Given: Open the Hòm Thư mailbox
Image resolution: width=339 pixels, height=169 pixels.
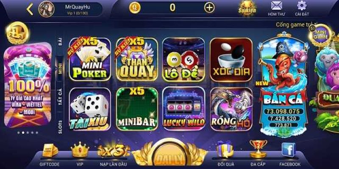Looking at the screenshot, I should (x=277, y=9).
